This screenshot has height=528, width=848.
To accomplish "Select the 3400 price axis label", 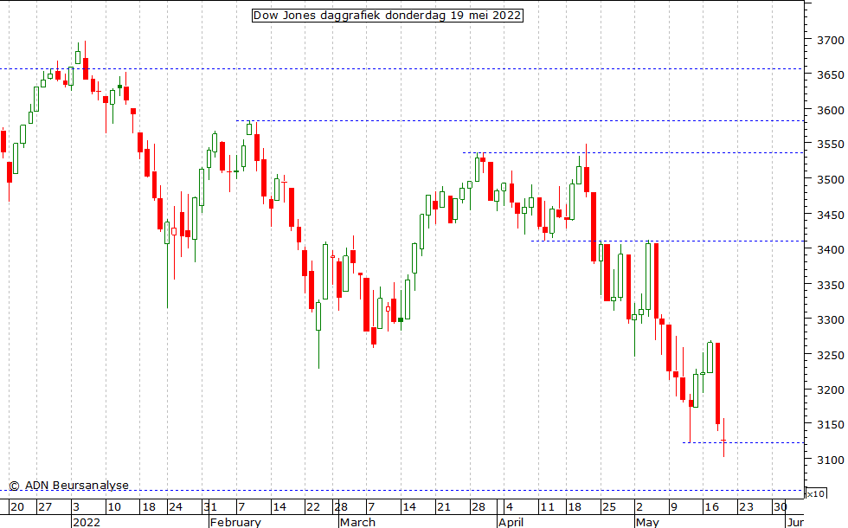I will (x=830, y=250).
